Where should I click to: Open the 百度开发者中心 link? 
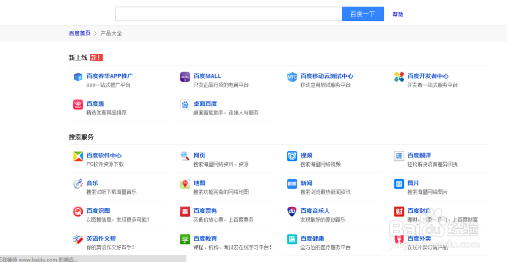click(x=428, y=76)
